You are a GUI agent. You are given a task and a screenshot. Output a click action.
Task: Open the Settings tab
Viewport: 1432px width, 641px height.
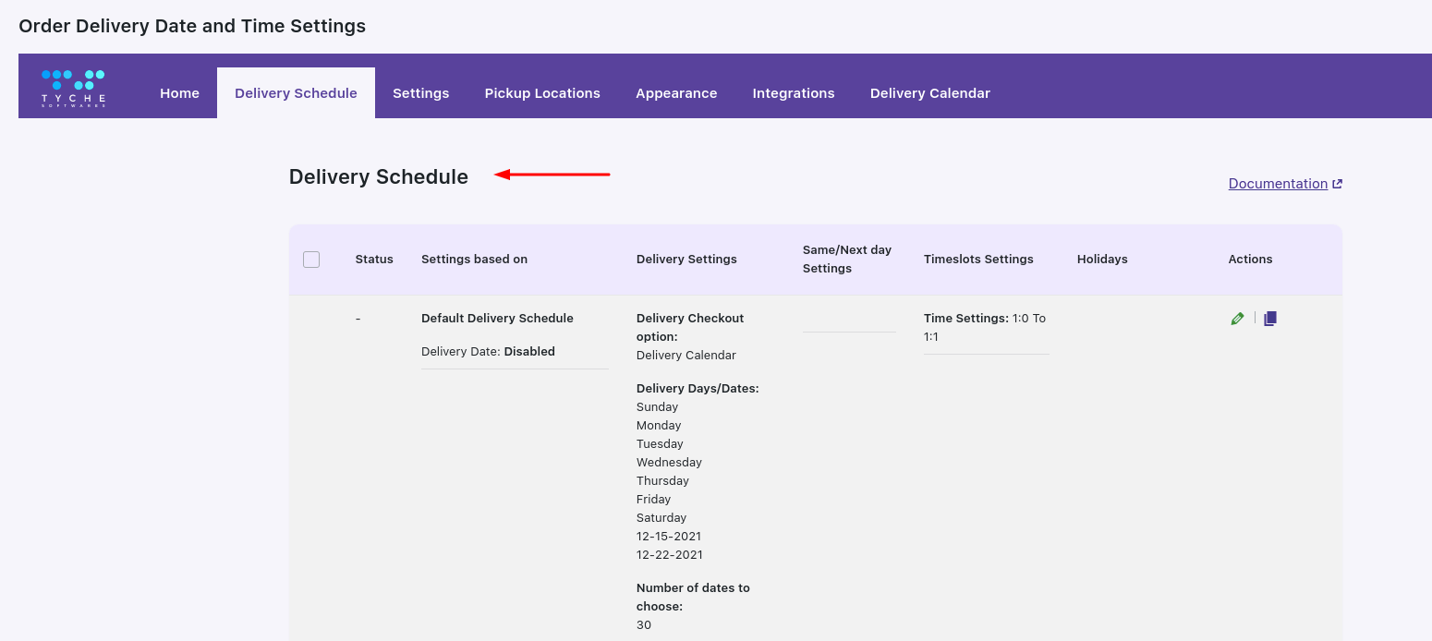420,93
